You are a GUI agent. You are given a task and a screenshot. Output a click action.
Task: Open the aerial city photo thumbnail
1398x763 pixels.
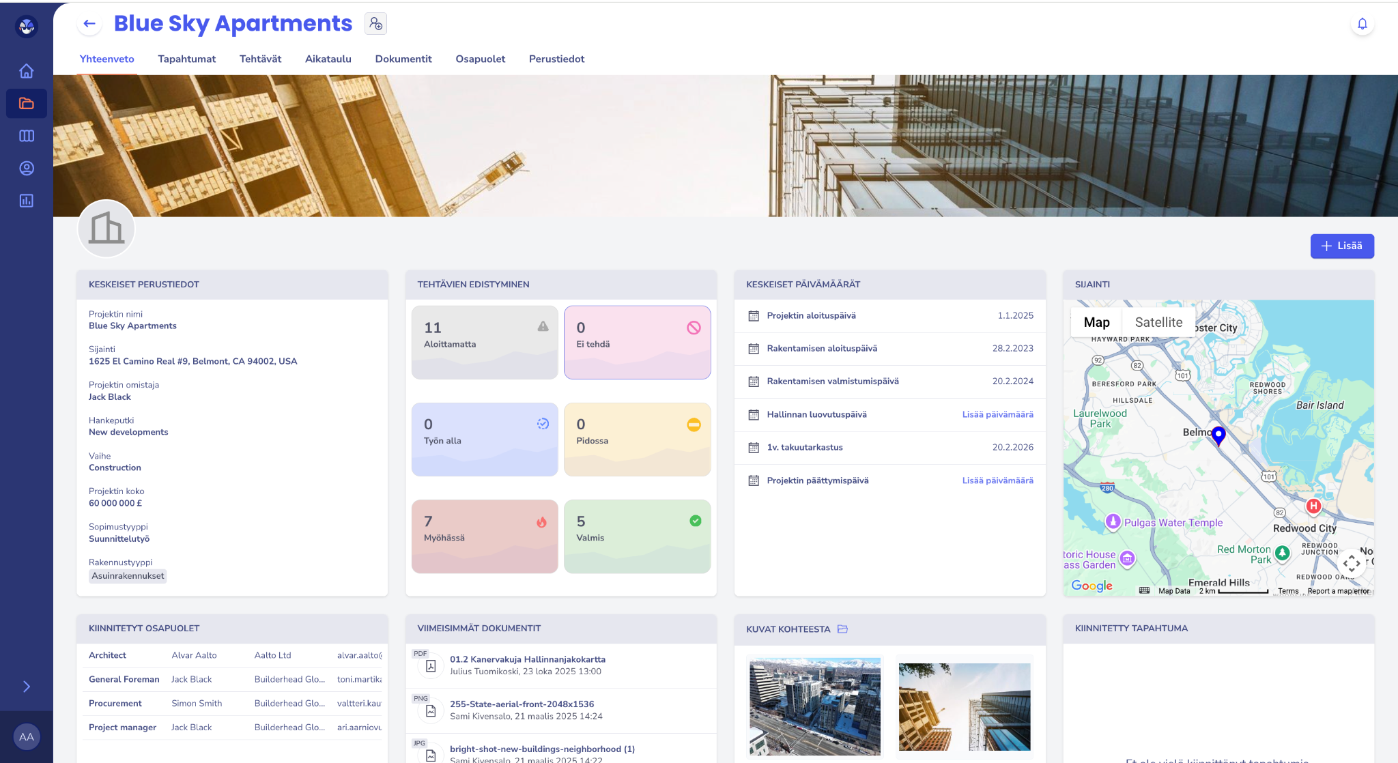[814, 706]
